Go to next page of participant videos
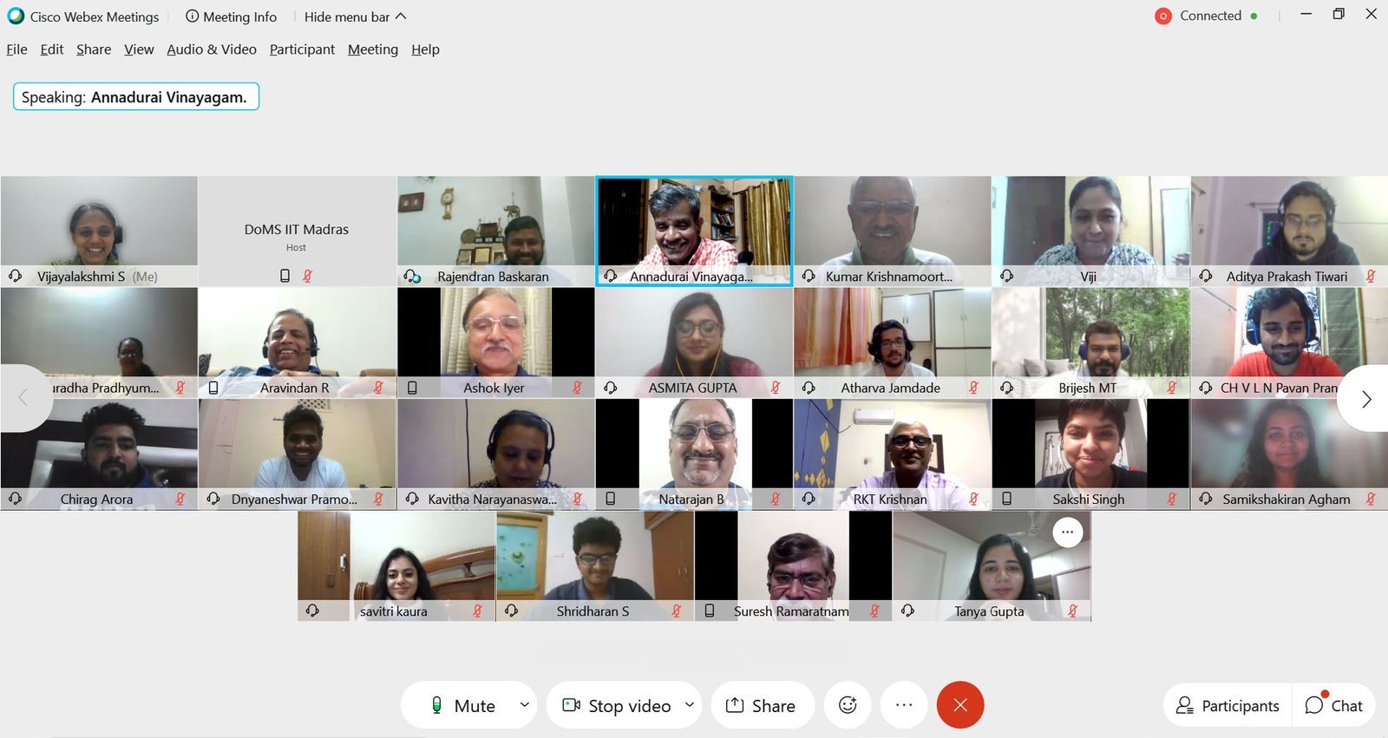 [x=1365, y=399]
